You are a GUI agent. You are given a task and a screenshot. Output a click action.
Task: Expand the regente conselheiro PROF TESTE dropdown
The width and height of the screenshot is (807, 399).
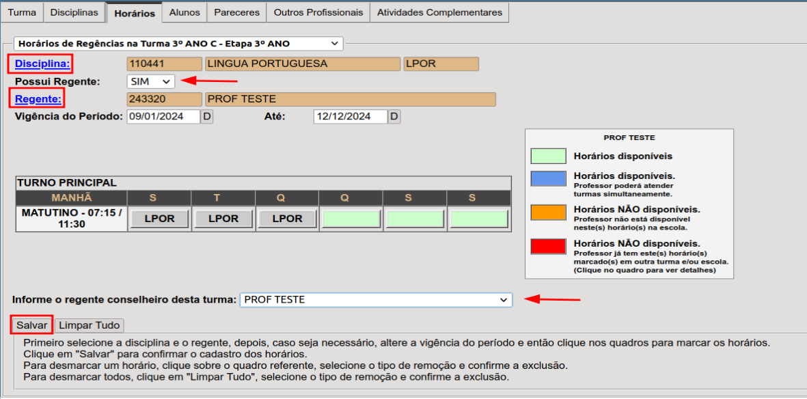pos(376,300)
